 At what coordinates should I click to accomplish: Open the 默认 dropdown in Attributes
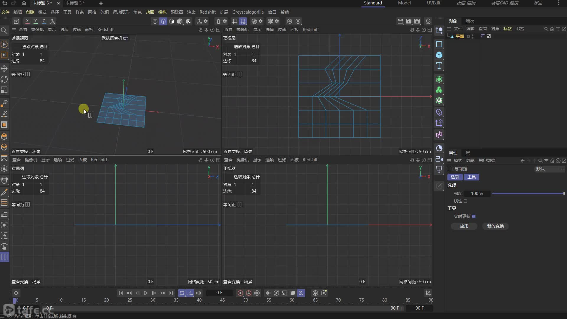pyautogui.click(x=550, y=169)
